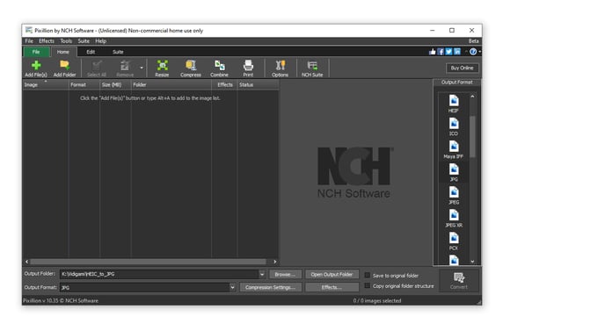605x331 pixels.
Task: Click '0 / 0 images selected' status text
Action: pyautogui.click(x=377, y=300)
